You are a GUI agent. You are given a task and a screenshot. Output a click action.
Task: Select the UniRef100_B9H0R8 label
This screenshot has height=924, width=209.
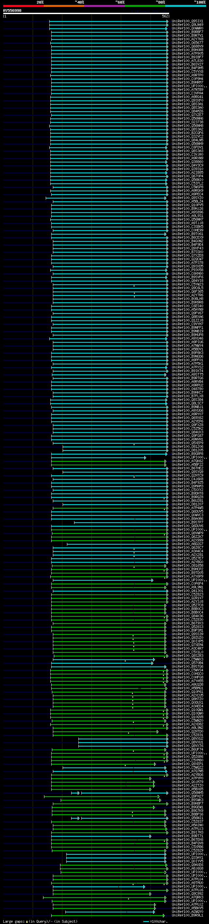(x=187, y=50)
